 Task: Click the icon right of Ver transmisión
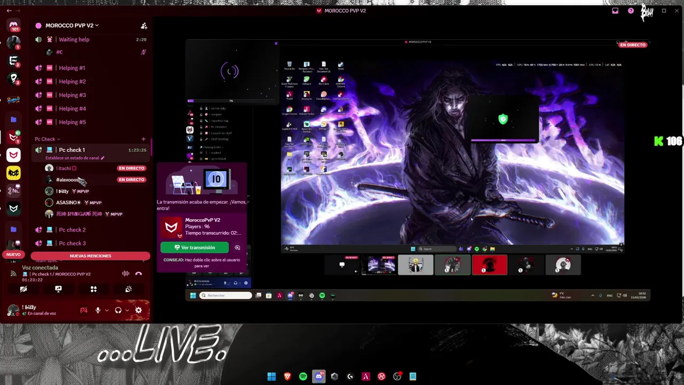[x=237, y=248]
